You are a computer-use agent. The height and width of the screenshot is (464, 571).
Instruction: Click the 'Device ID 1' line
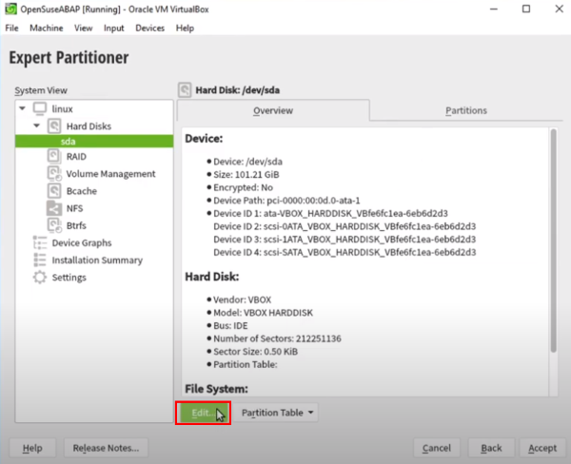tap(330, 213)
